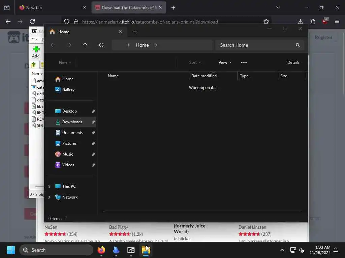Screen dimensions: 345x258
Task: Expand the This PC tree node
Action: pos(49,186)
